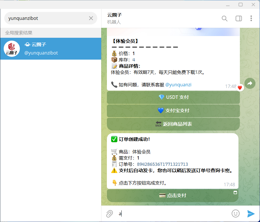The height and width of the screenshot is (222, 260).
Task: Clear the search box with the X
Action: (91, 18)
